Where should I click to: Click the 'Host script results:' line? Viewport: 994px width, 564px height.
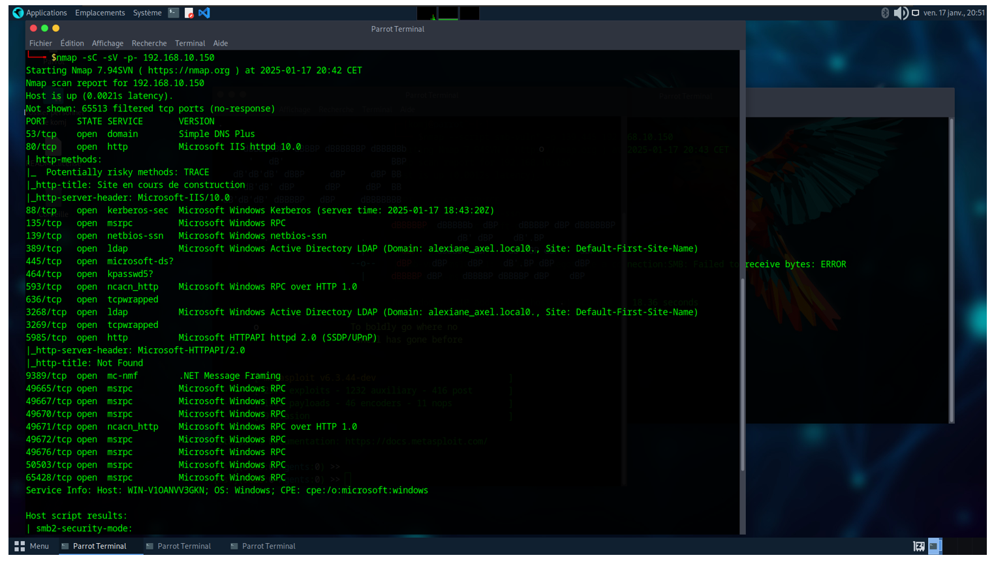click(76, 516)
